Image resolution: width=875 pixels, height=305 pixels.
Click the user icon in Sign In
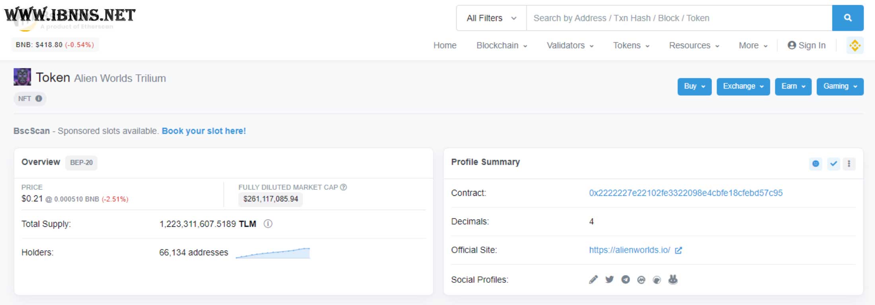[x=792, y=45]
